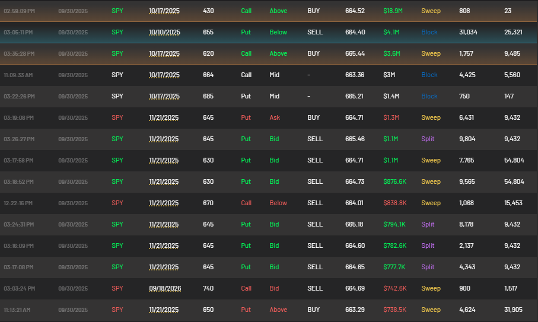Image resolution: width=538 pixels, height=322 pixels.
Task: Click open interest value 5,560
Action: pyautogui.click(x=512, y=75)
